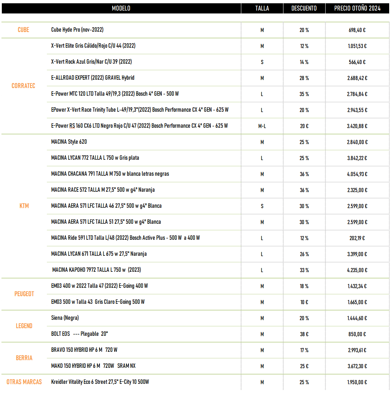Click the CUBE brand label
The height and width of the screenshot is (394, 391).
coord(23,30)
